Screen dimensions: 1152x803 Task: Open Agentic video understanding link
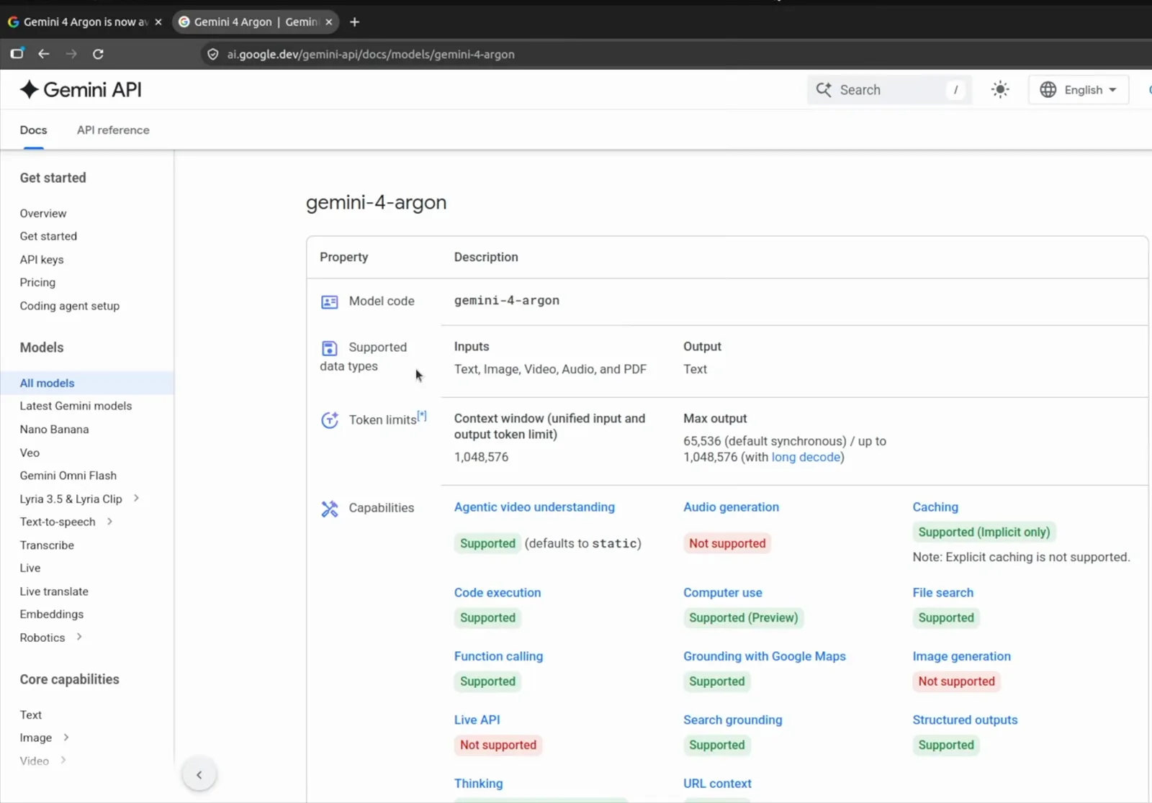534,507
